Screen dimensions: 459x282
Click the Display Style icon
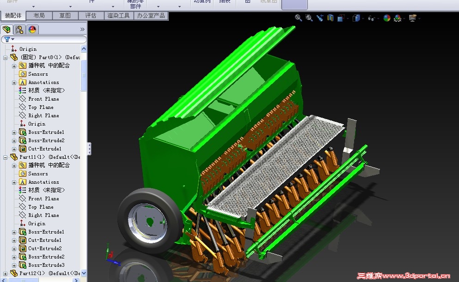356,18
